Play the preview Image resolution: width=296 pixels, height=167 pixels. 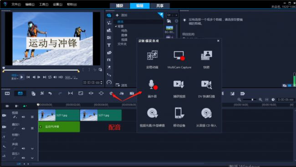[x=22, y=77]
